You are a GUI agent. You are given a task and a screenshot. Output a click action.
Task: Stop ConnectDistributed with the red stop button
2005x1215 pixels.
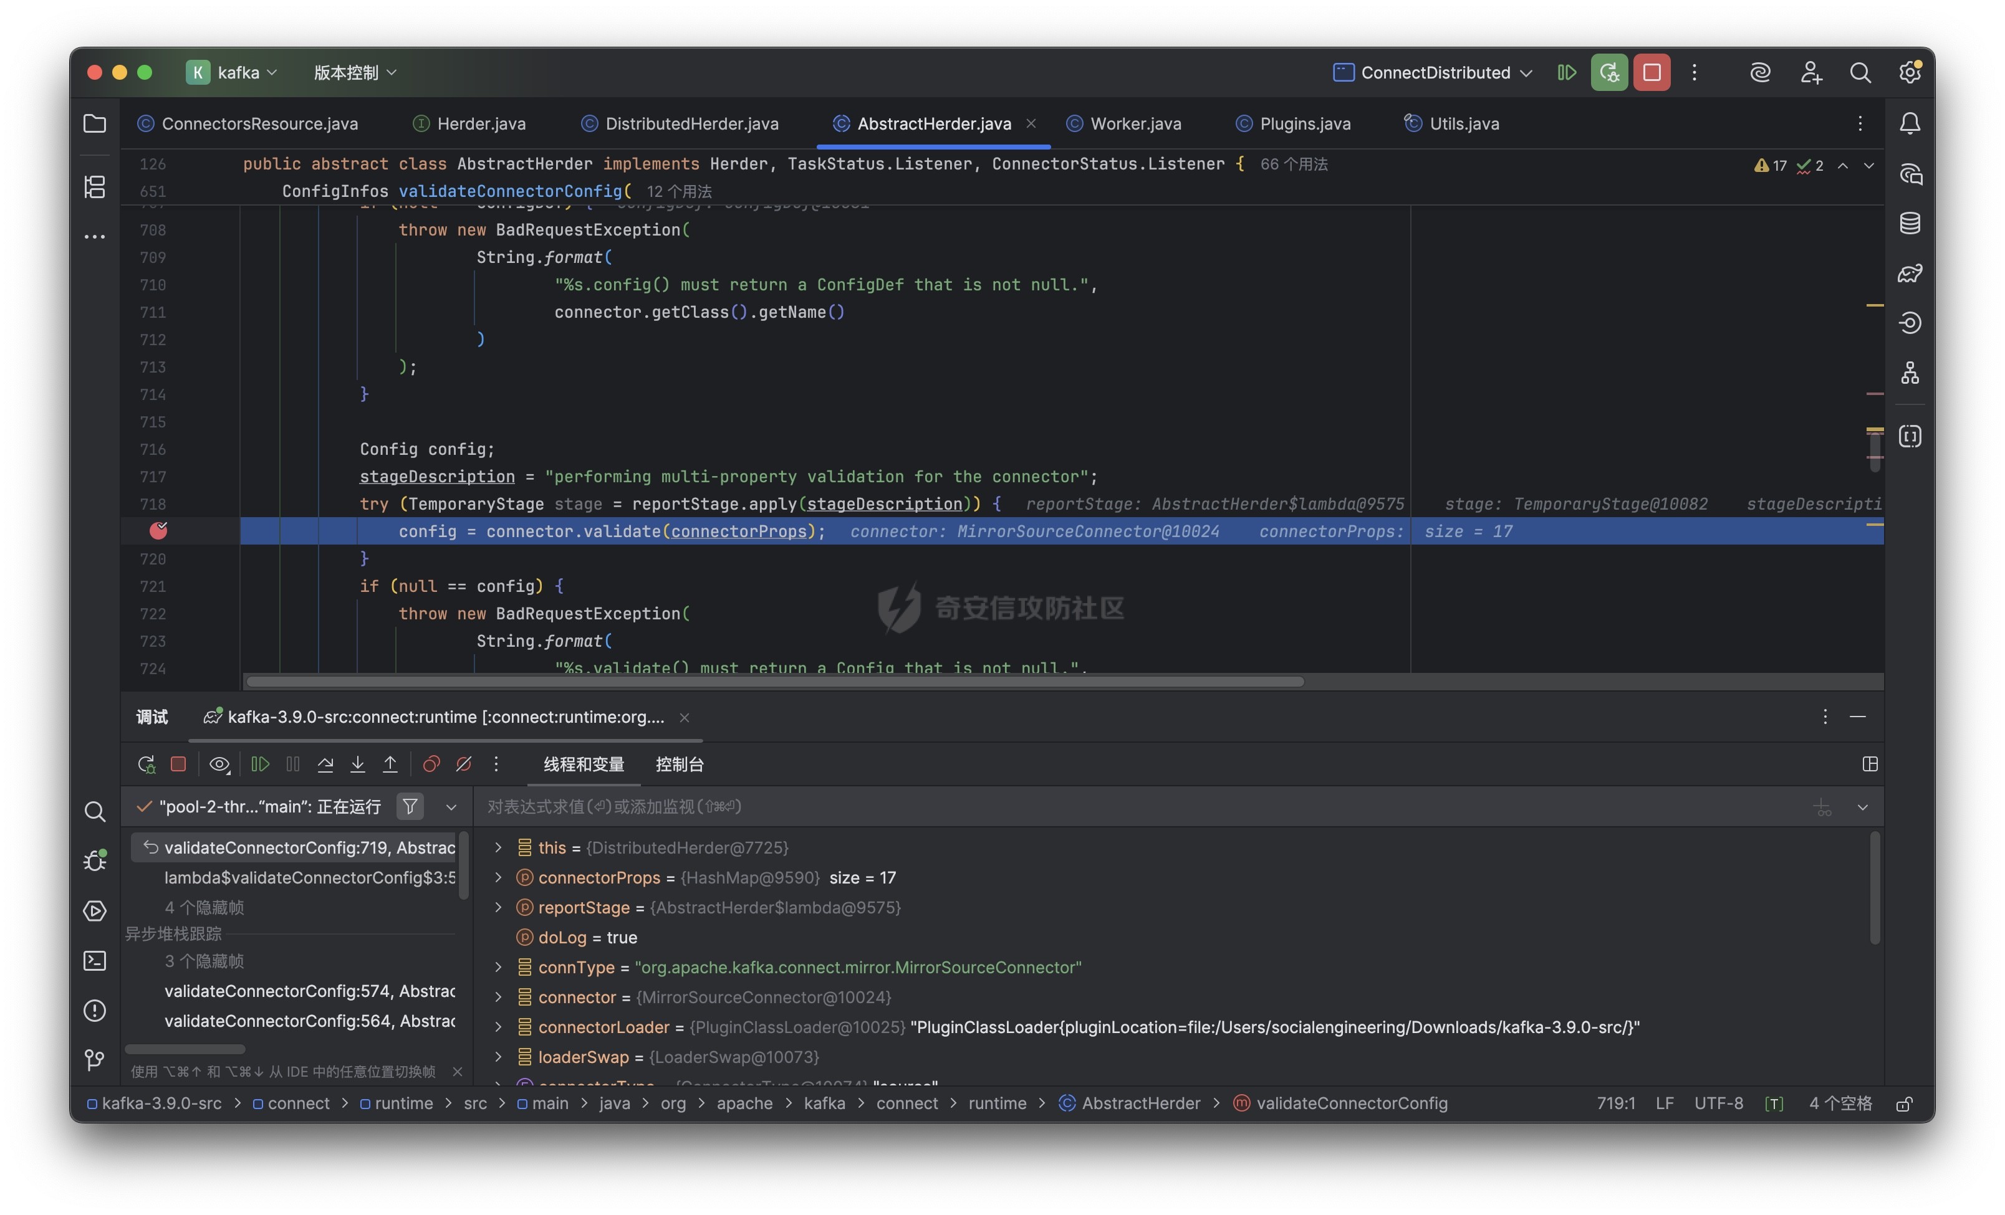pos(1651,72)
